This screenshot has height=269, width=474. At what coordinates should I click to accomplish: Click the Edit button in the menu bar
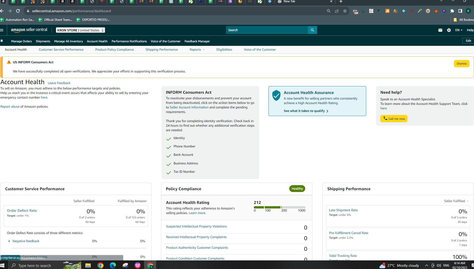(x=468, y=41)
